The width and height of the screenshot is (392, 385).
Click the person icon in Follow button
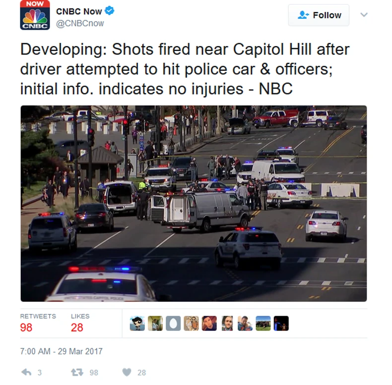[303, 15]
